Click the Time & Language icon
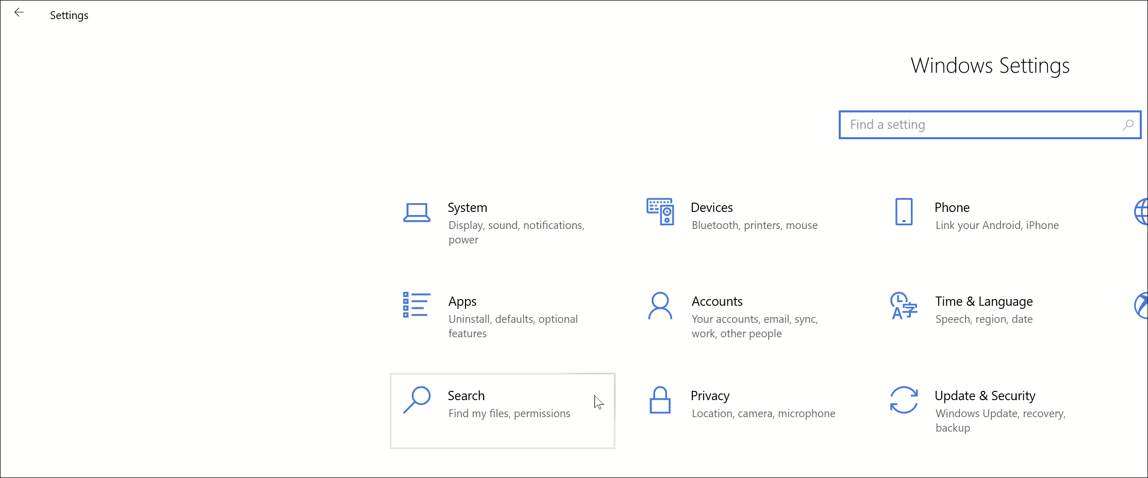This screenshot has width=1148, height=478. pos(903,306)
